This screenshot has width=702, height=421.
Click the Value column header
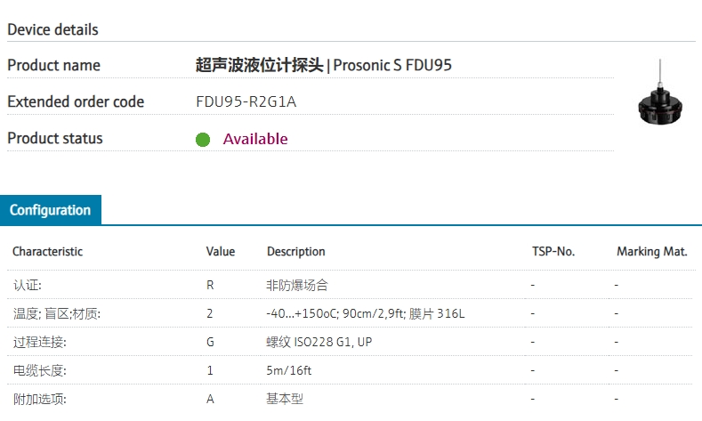click(x=221, y=252)
